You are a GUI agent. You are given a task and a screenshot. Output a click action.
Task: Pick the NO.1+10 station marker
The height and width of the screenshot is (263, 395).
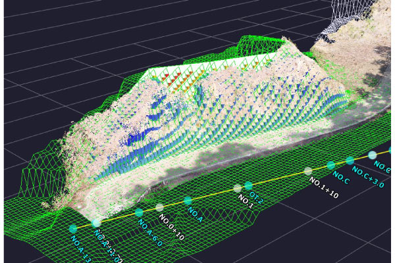pos(307,172)
